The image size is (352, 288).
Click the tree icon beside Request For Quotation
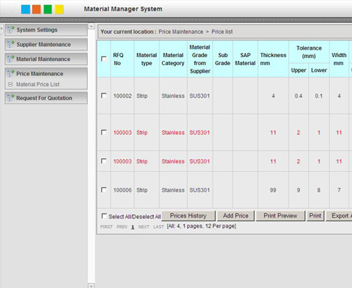tap(11, 98)
